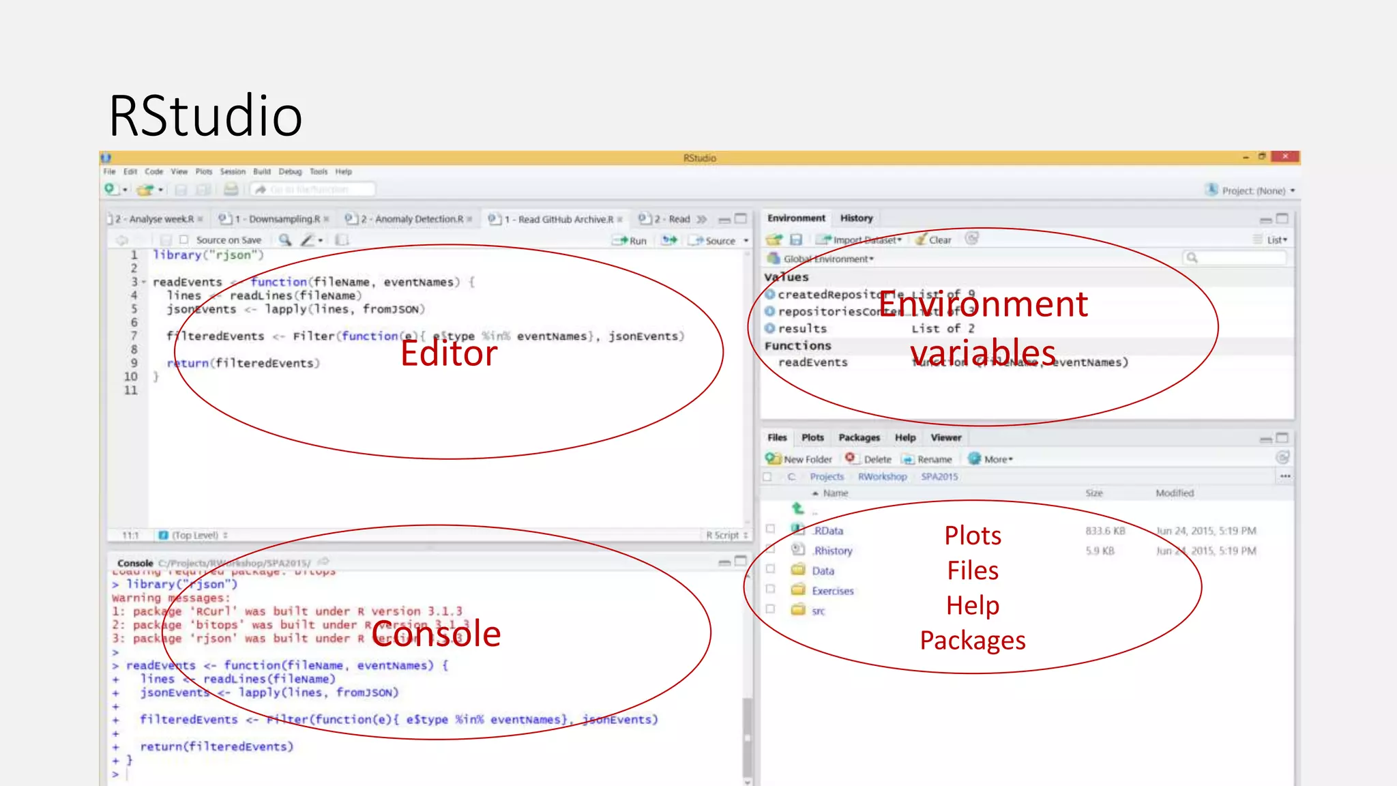The width and height of the screenshot is (1397, 786).
Task: Click the Source button in editor toolbar
Action: [x=713, y=240]
